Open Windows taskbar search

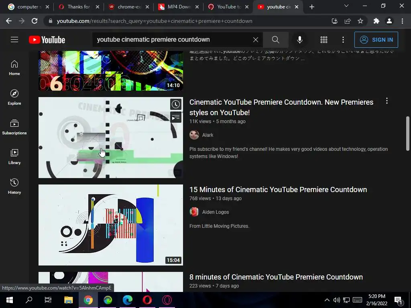[29, 300]
